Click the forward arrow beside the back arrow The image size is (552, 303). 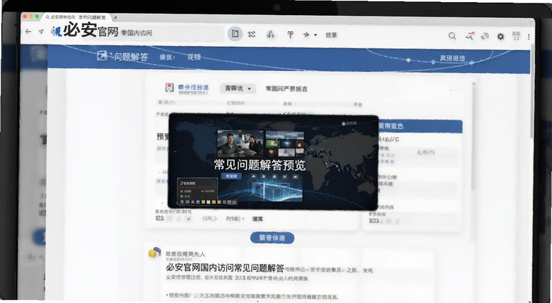(41, 32)
